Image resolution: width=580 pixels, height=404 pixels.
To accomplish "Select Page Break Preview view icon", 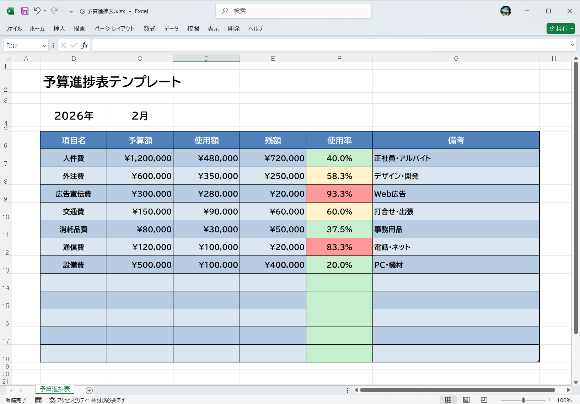I will pos(483,399).
